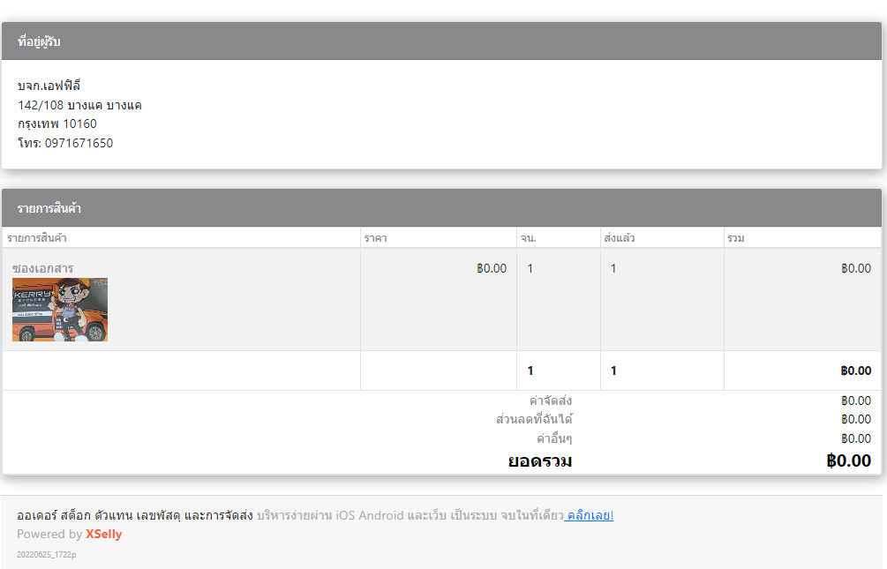
Task: Click the 'กรุงเทพ 10160' postal line
Action: click(x=57, y=124)
